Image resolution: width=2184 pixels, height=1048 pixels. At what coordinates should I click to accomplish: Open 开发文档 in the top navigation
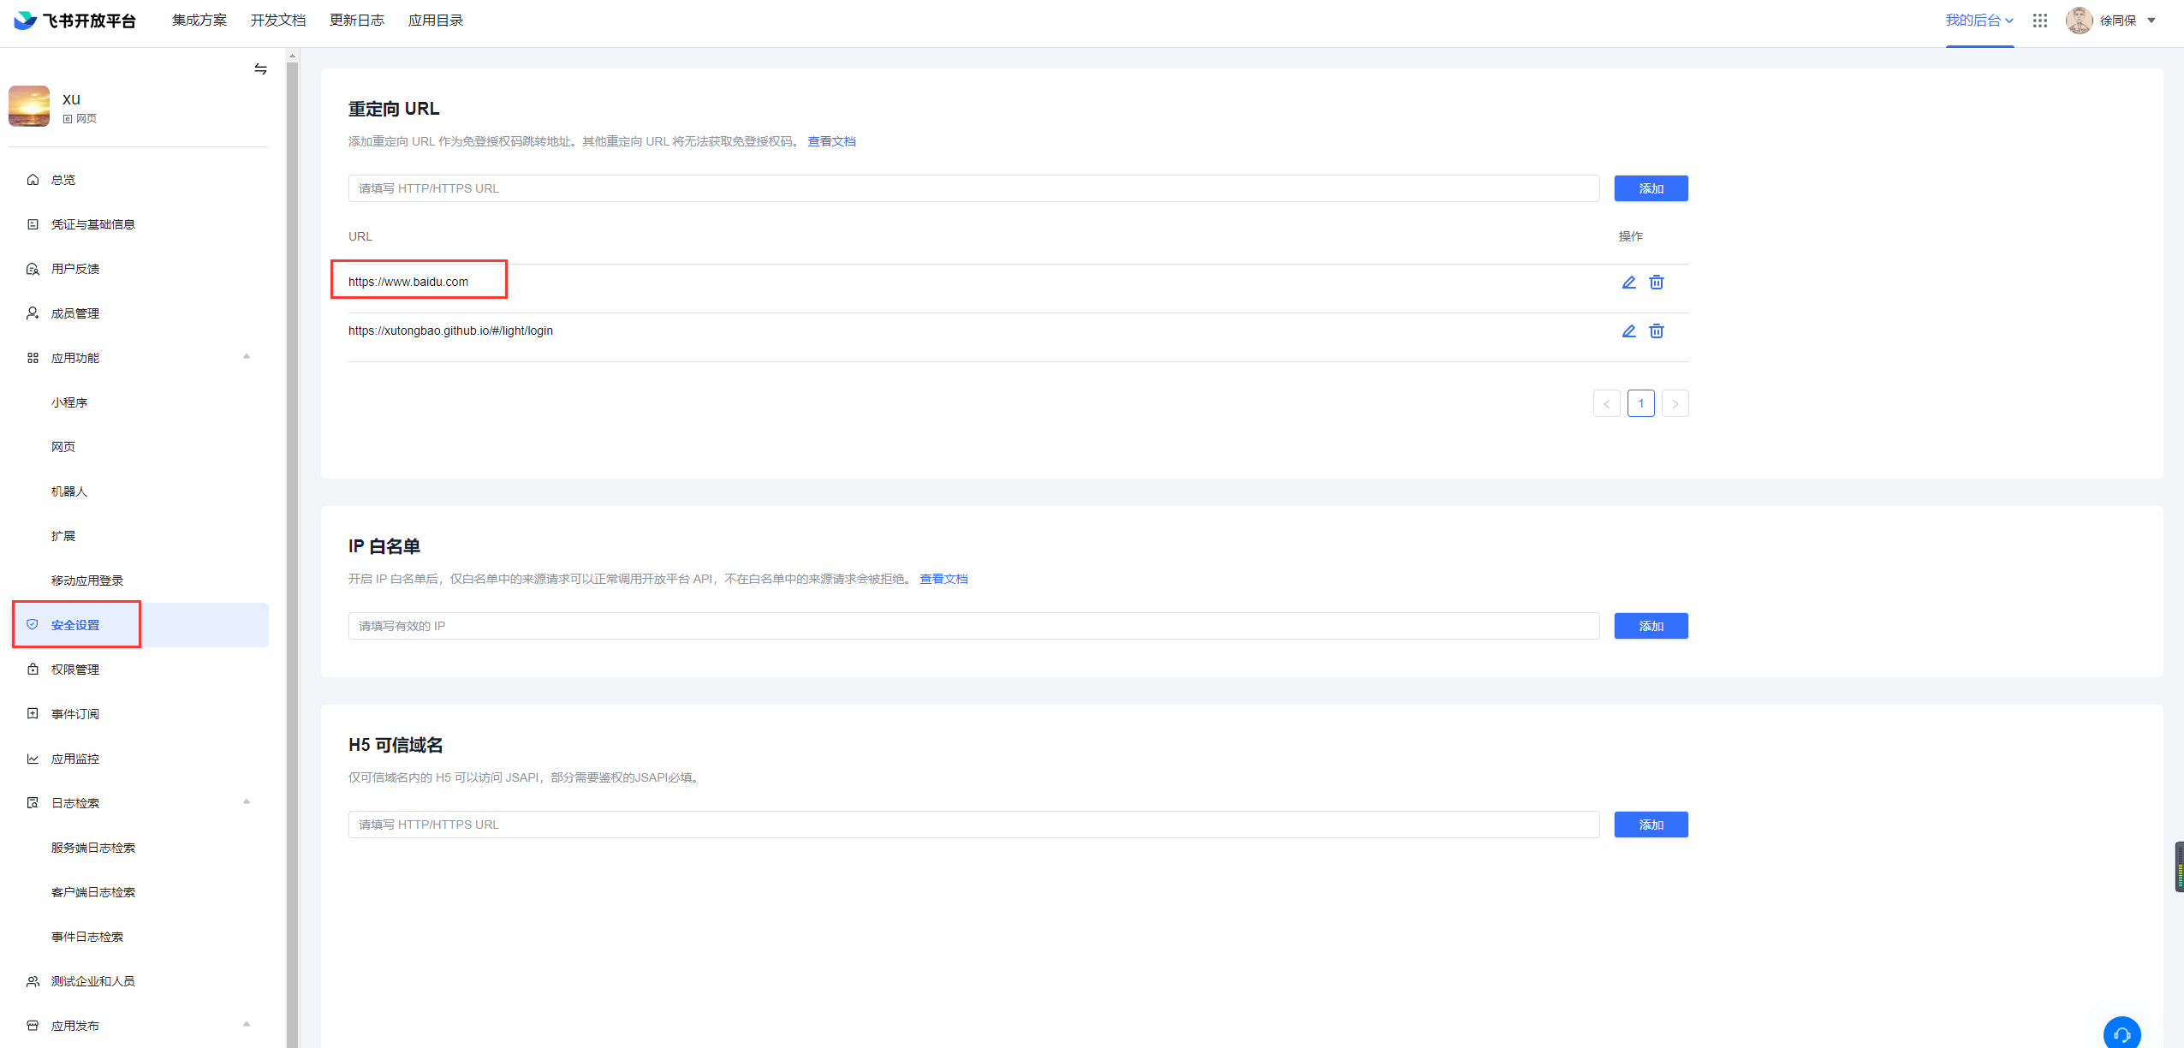pos(277,21)
